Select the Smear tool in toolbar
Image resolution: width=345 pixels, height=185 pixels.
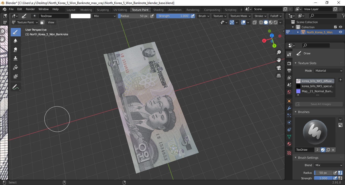tap(15, 50)
